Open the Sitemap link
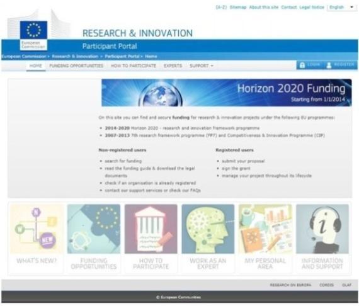 238,7
